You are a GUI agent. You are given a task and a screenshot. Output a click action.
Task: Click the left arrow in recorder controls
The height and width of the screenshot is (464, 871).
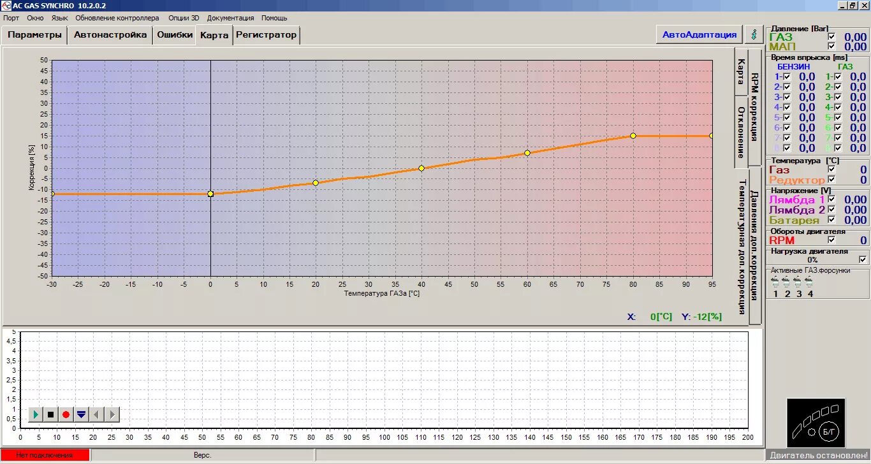coord(96,415)
